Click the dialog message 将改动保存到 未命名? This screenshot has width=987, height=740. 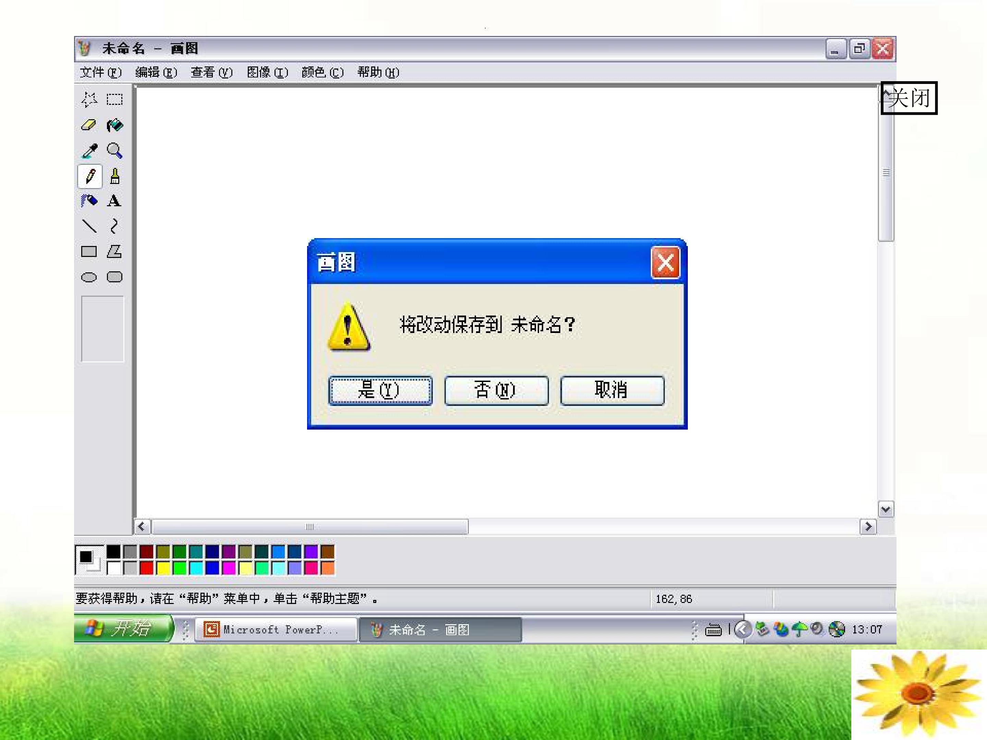point(487,325)
